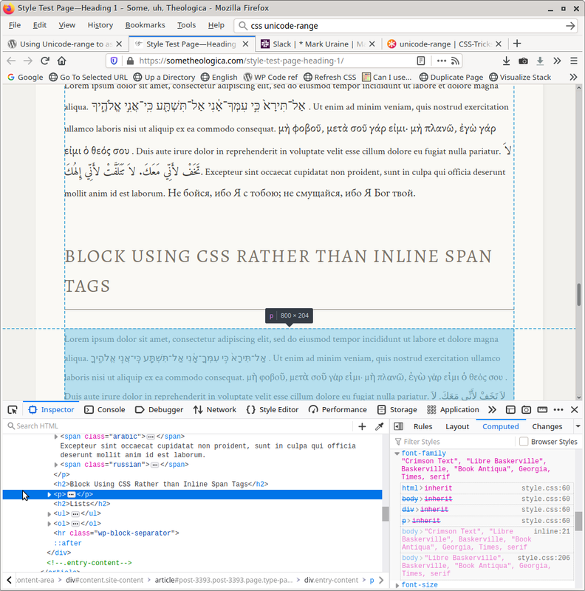The height and width of the screenshot is (591, 585).
Task: Open a new tab with plus button
Action: point(517,44)
